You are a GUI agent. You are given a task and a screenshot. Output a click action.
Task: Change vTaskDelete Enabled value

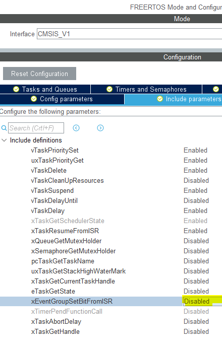pyautogui.click(x=195, y=170)
